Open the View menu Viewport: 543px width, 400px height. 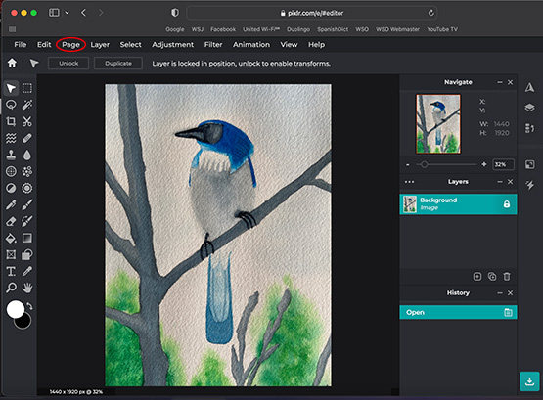pos(289,45)
